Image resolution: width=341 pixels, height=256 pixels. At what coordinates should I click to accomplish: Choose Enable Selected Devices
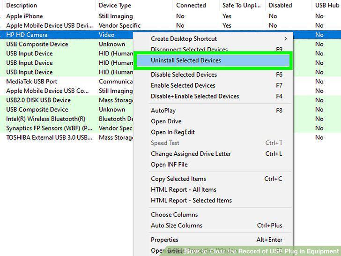[x=213, y=85]
